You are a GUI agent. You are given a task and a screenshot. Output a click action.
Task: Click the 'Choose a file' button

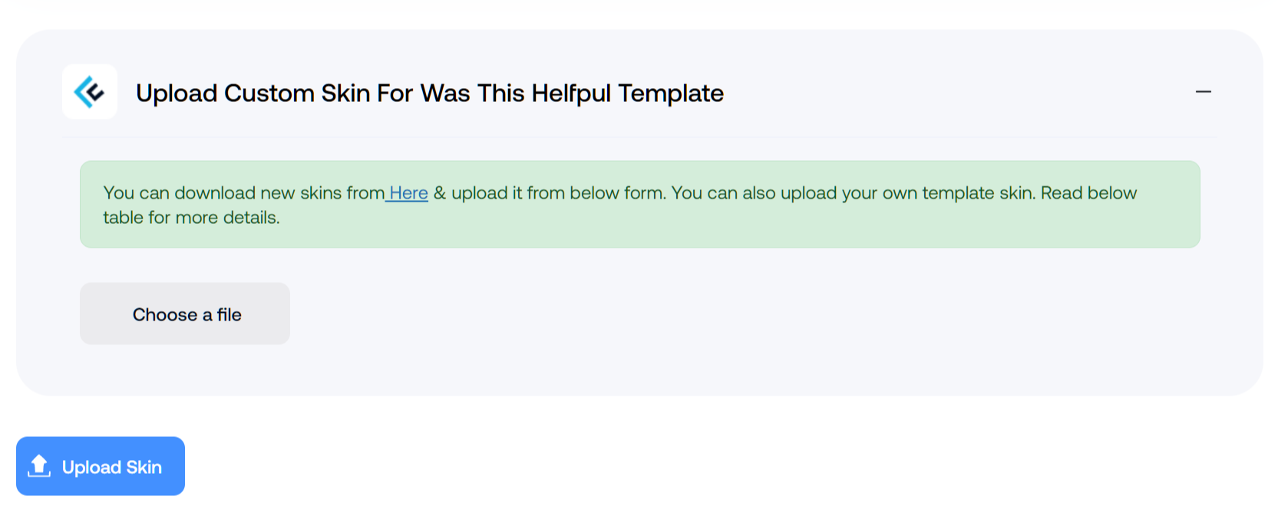coord(185,314)
